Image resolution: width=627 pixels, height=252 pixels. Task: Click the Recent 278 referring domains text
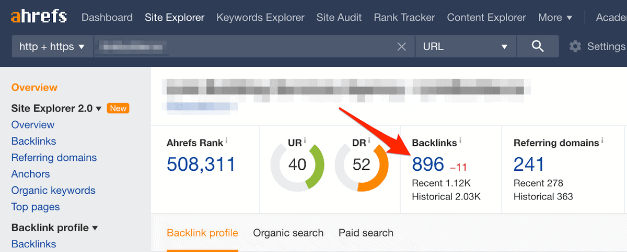click(x=538, y=183)
